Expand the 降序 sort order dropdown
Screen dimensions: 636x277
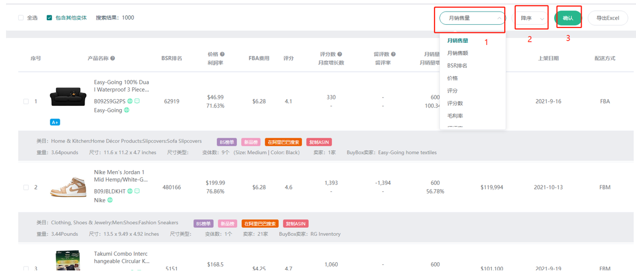click(531, 19)
